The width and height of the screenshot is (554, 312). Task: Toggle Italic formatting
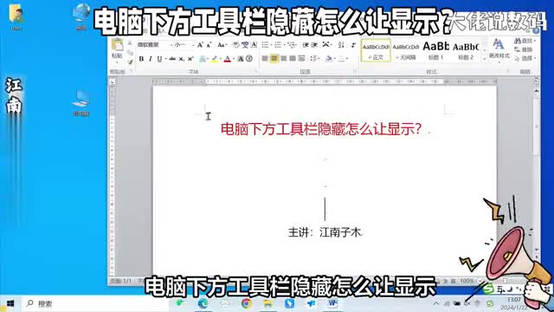150,59
